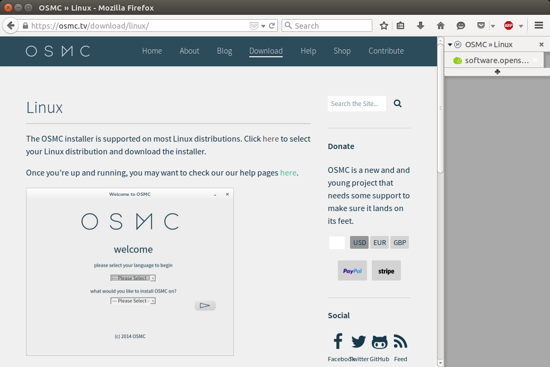Go to the Firefox home page icon

point(440,25)
